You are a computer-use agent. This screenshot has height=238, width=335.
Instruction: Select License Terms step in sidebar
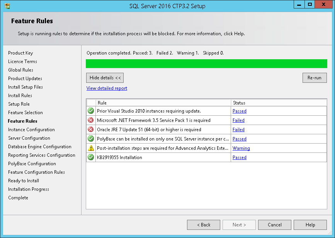[22, 62]
